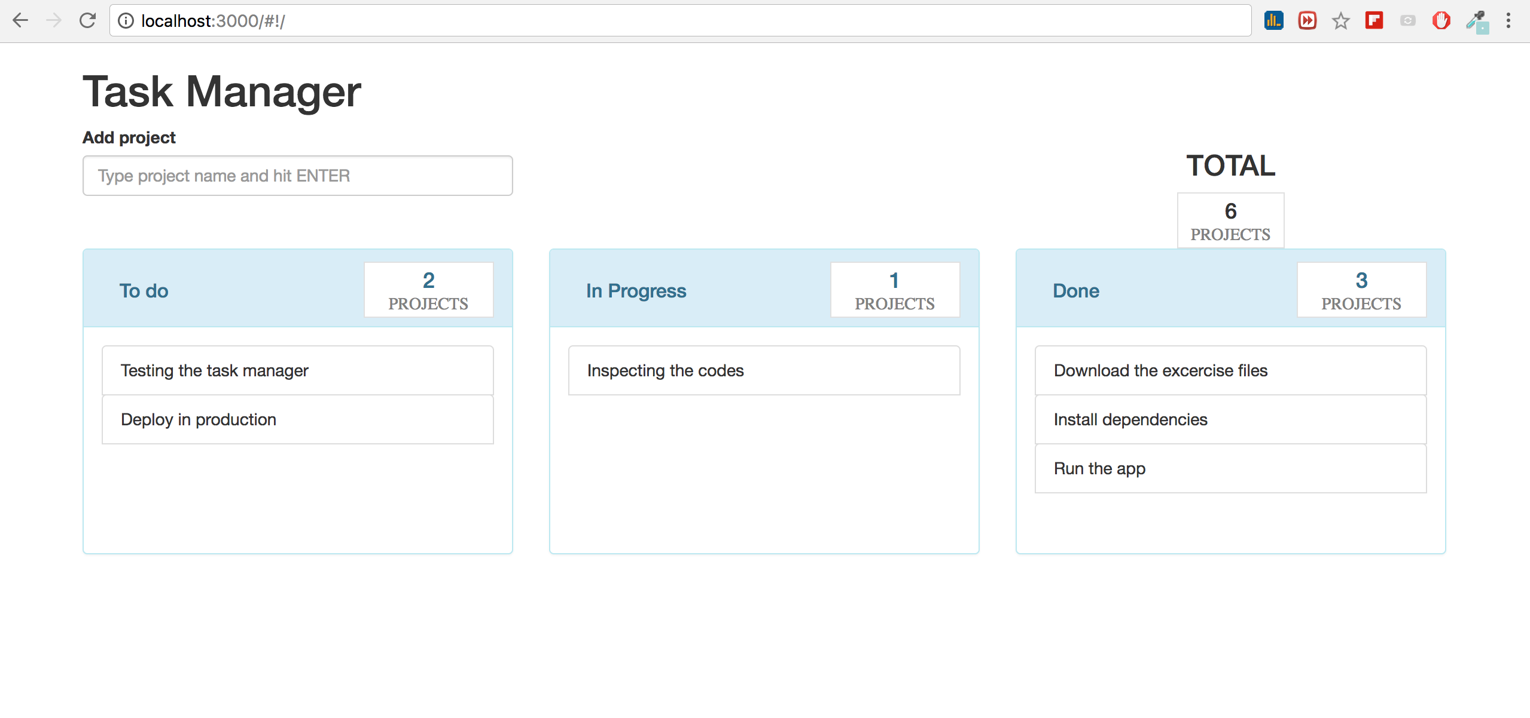Open the blue bar-chart extension
Screen dimensions: 1530x718
1273,20
